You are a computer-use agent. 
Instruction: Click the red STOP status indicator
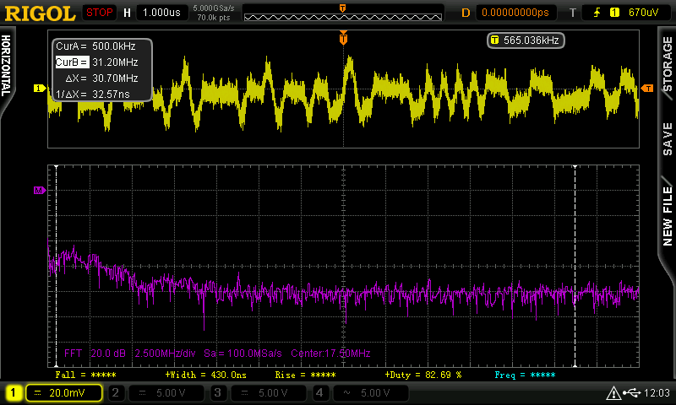(x=99, y=13)
